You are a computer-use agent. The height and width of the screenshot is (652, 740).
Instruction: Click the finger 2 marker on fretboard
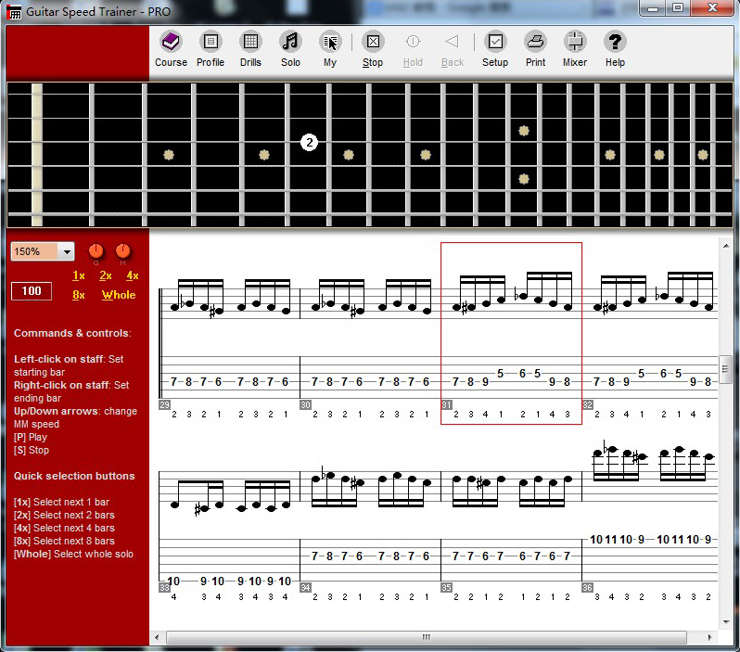[x=309, y=142]
